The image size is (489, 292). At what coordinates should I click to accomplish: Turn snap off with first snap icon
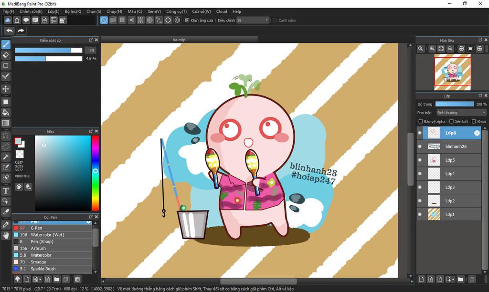104,20
